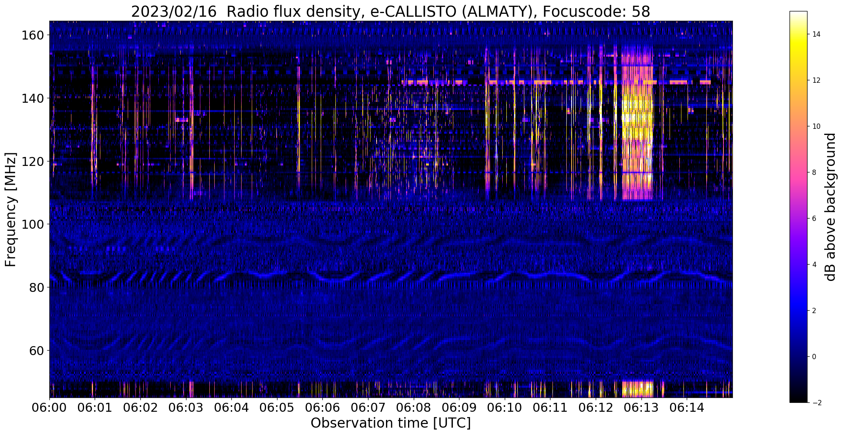This screenshot has width=843, height=435.
Task: Click the colorbar tick label 0
Action: tap(814, 357)
